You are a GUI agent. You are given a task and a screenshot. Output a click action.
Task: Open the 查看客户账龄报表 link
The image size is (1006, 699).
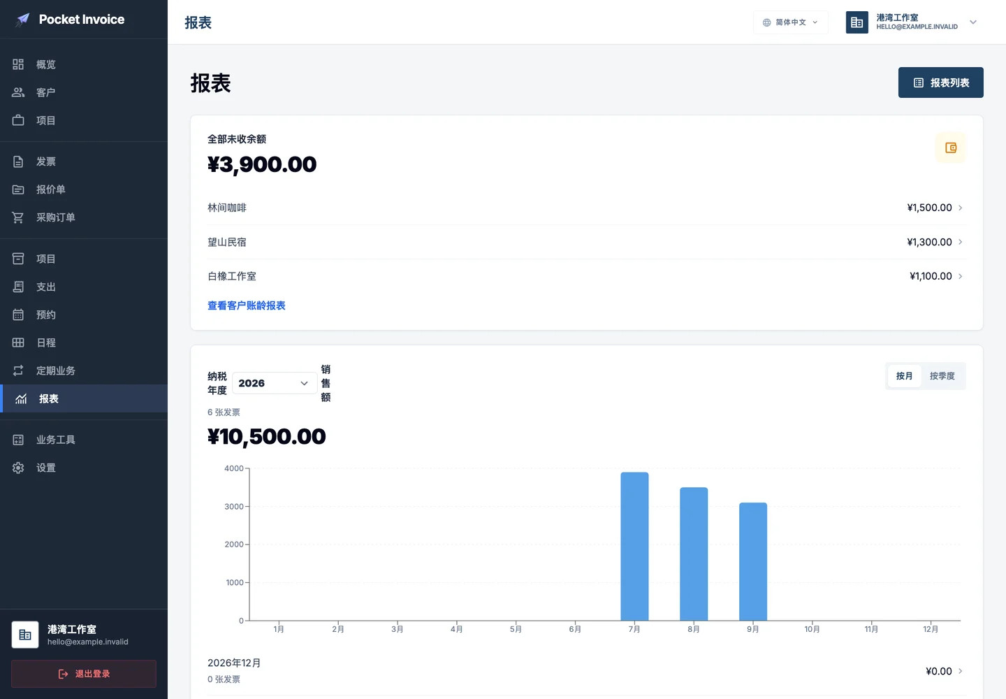tap(247, 305)
